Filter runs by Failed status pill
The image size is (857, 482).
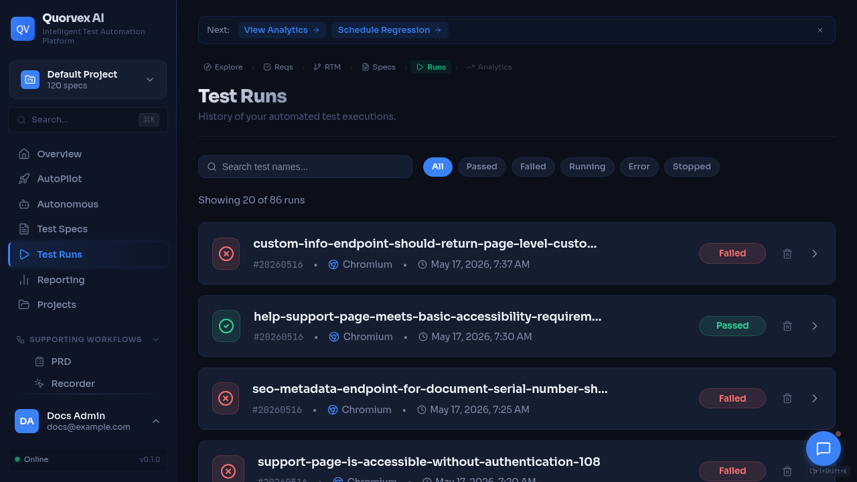(533, 167)
